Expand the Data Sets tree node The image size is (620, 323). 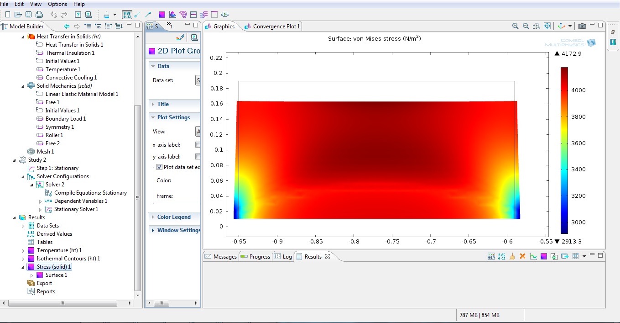point(23,226)
